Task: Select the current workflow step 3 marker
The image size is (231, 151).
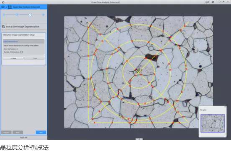Action: pyautogui.click(x=30, y=15)
